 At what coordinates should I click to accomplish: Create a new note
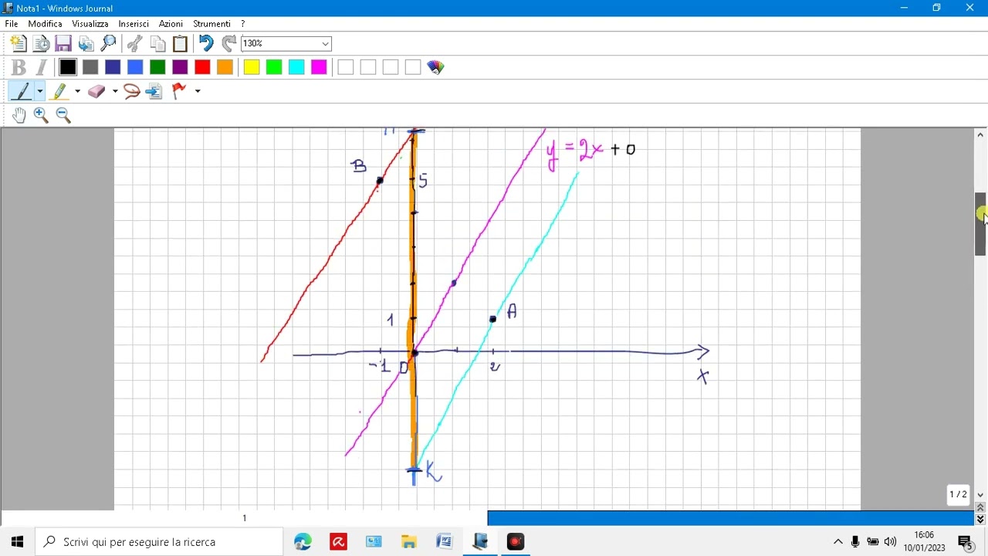19,44
